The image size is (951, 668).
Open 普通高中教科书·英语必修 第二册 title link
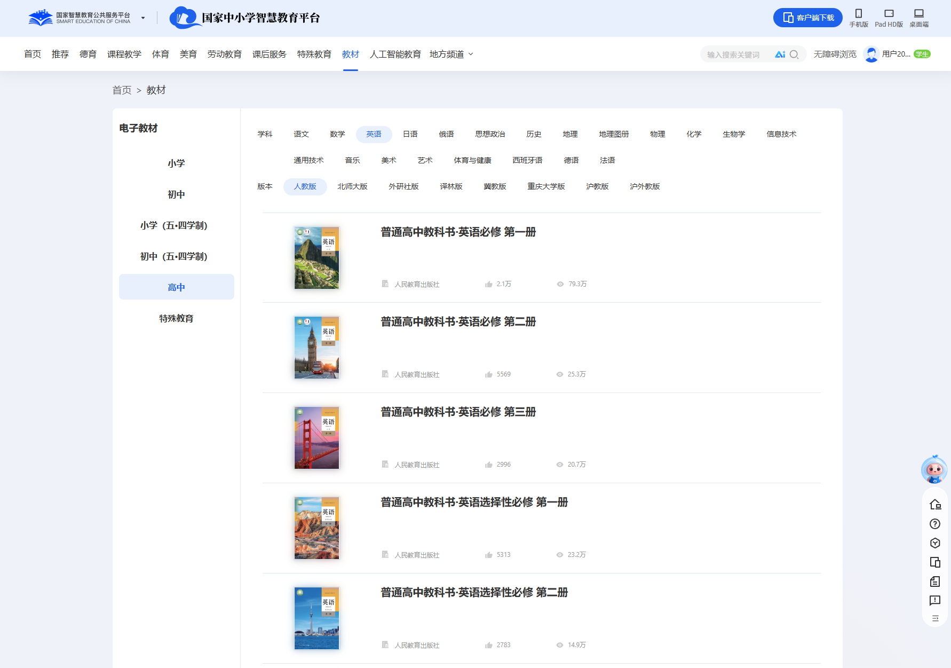[x=458, y=321]
